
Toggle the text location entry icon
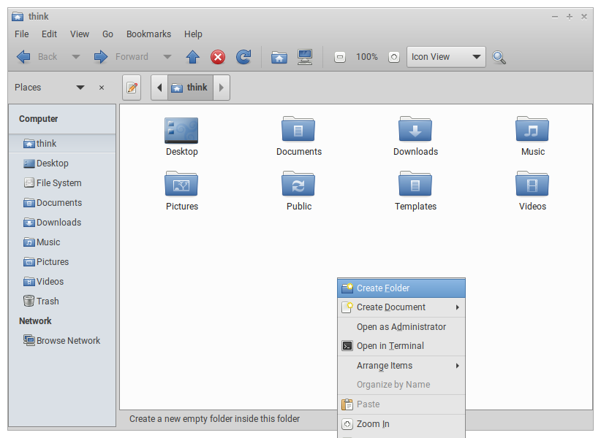(x=132, y=88)
